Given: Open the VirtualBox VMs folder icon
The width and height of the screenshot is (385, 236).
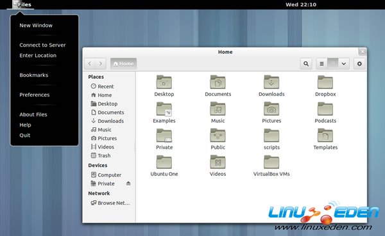Looking at the screenshot, I should point(271,162).
